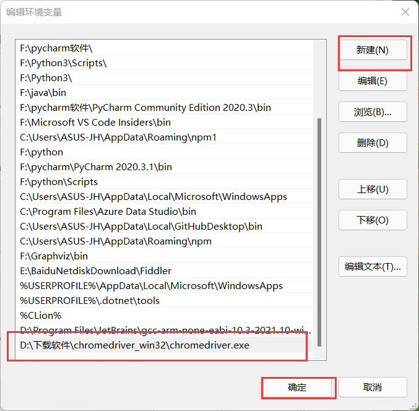This screenshot has height=411, width=419.
Task: Move the entry down with 下移(O)
Action: [373, 220]
